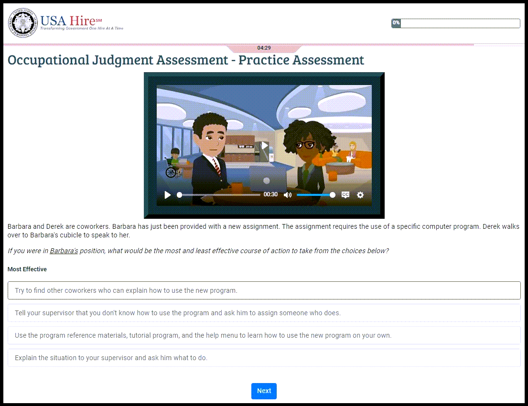Click the 04:29 countdown timer

click(x=264, y=48)
